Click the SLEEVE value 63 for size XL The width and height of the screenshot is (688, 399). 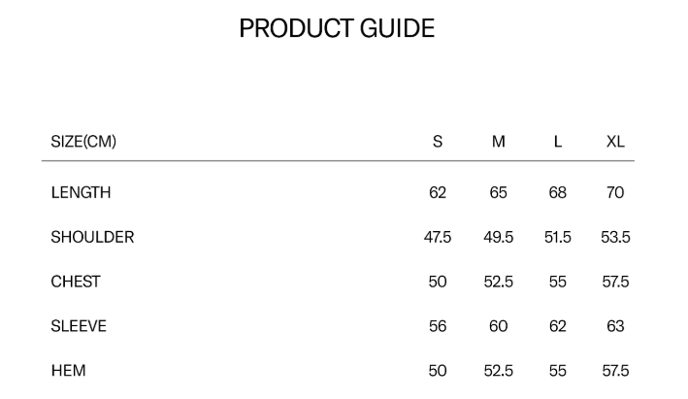(615, 326)
